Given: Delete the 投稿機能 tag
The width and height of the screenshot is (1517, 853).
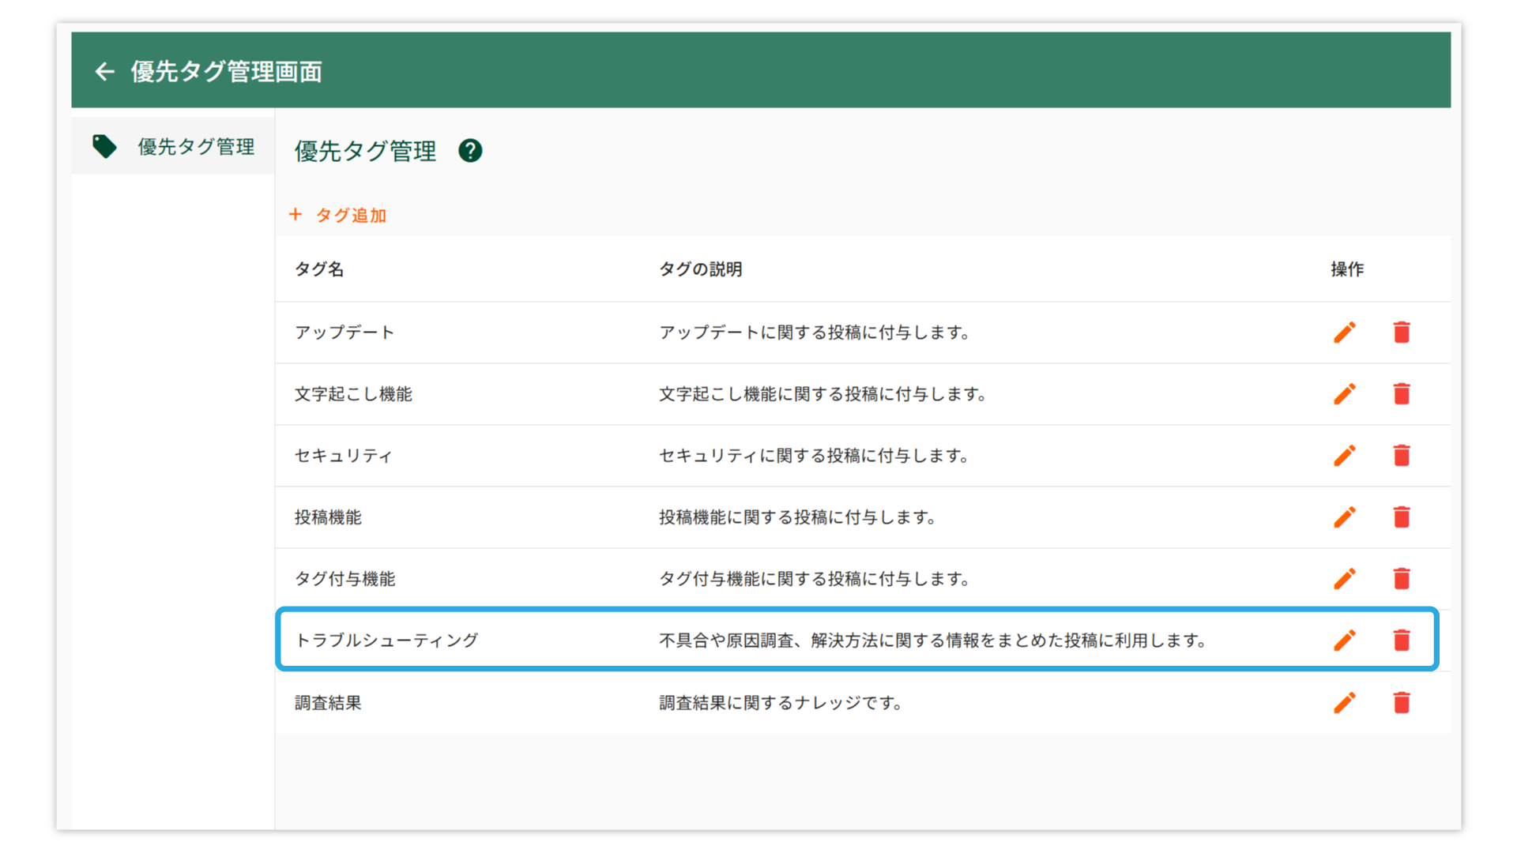Looking at the screenshot, I should [1402, 517].
